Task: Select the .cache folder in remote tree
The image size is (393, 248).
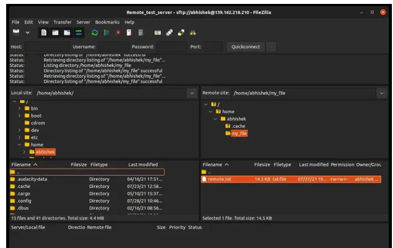Action: click(238, 126)
